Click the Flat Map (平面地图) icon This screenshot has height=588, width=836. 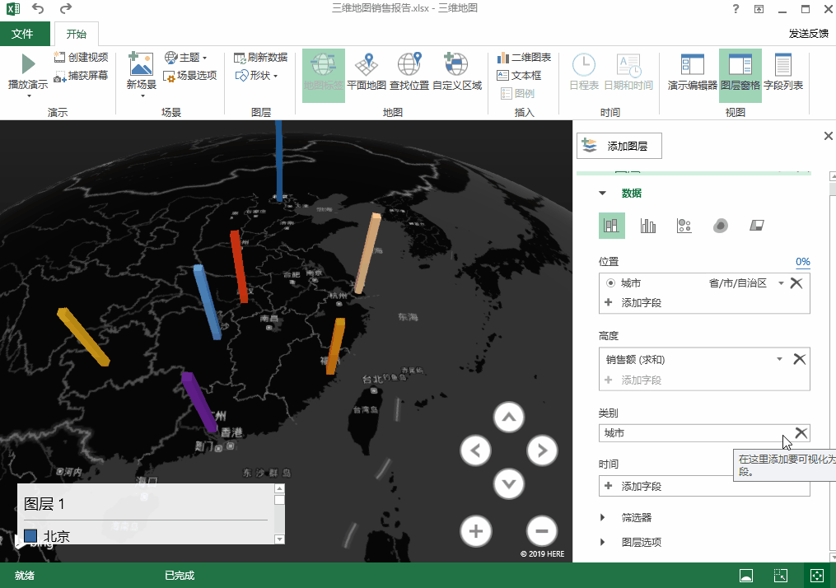pyautogui.click(x=367, y=72)
